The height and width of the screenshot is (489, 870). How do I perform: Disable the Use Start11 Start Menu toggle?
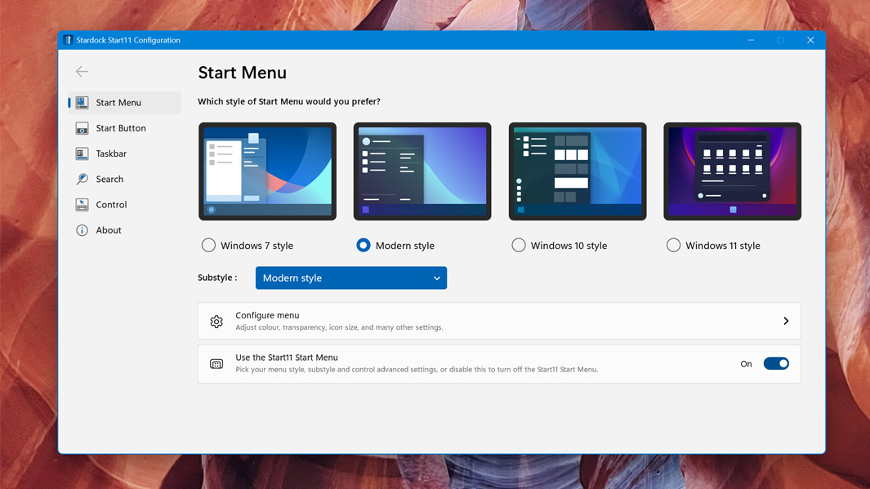click(x=775, y=364)
